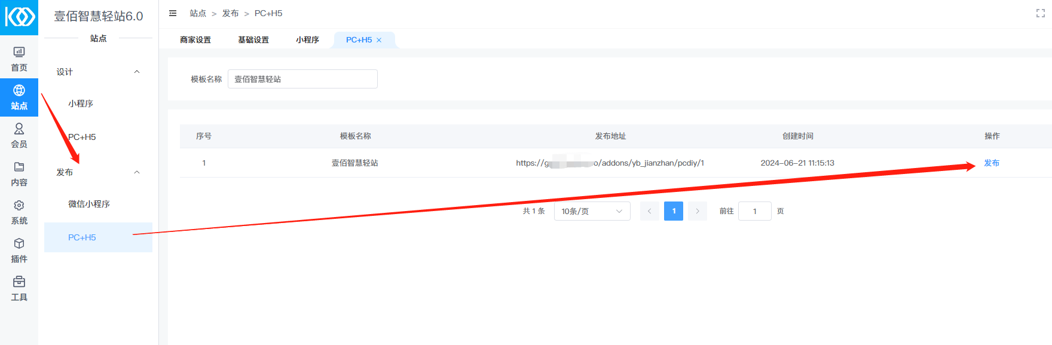Focus the 模板名称 search field
The height and width of the screenshot is (345, 1052).
(302, 79)
